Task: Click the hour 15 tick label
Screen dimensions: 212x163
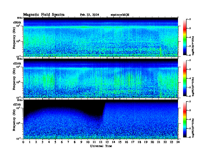Action: pos(120,142)
